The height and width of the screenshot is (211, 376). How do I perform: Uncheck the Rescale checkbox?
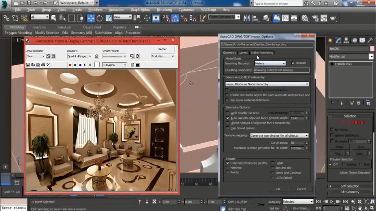pos(293,63)
